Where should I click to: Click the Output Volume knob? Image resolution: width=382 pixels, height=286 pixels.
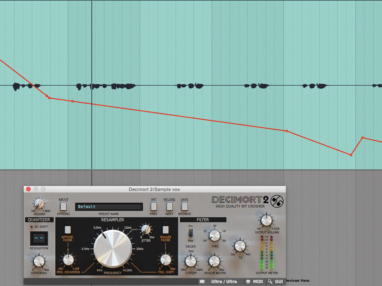point(267,221)
